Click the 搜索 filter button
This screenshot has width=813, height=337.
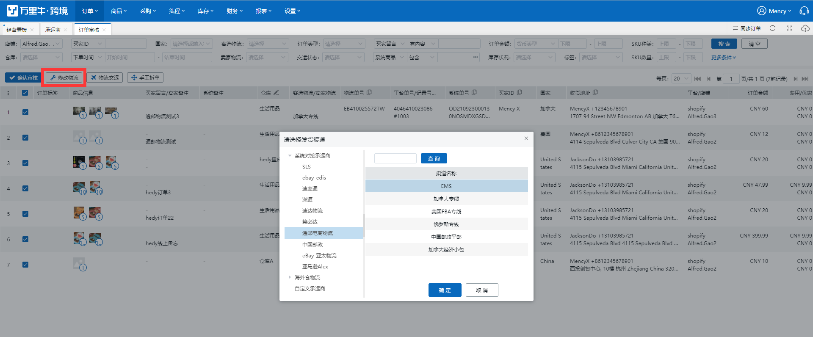click(x=724, y=44)
